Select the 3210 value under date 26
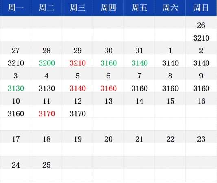This screenshot has width=217, height=183. (201, 38)
